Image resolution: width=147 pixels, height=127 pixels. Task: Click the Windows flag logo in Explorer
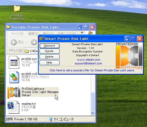click(x=90, y=33)
